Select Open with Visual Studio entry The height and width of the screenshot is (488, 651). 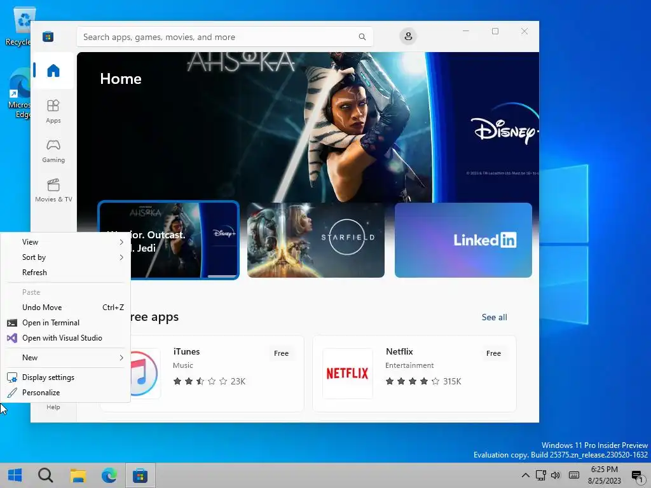[65, 338]
